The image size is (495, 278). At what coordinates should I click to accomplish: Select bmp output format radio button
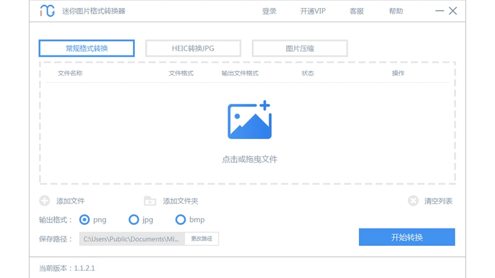tap(180, 220)
